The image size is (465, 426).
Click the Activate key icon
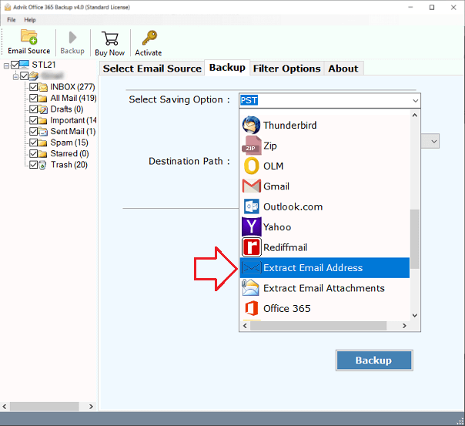click(149, 38)
